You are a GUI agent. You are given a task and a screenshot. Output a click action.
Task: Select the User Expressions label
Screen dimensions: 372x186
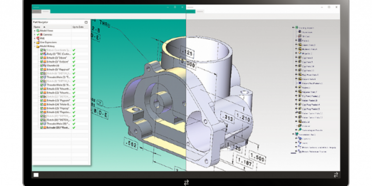pos(48,42)
